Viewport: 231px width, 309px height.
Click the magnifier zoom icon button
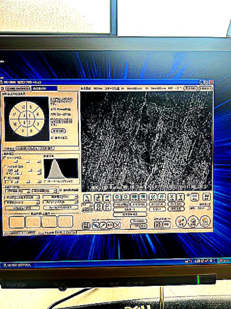(x=87, y=197)
